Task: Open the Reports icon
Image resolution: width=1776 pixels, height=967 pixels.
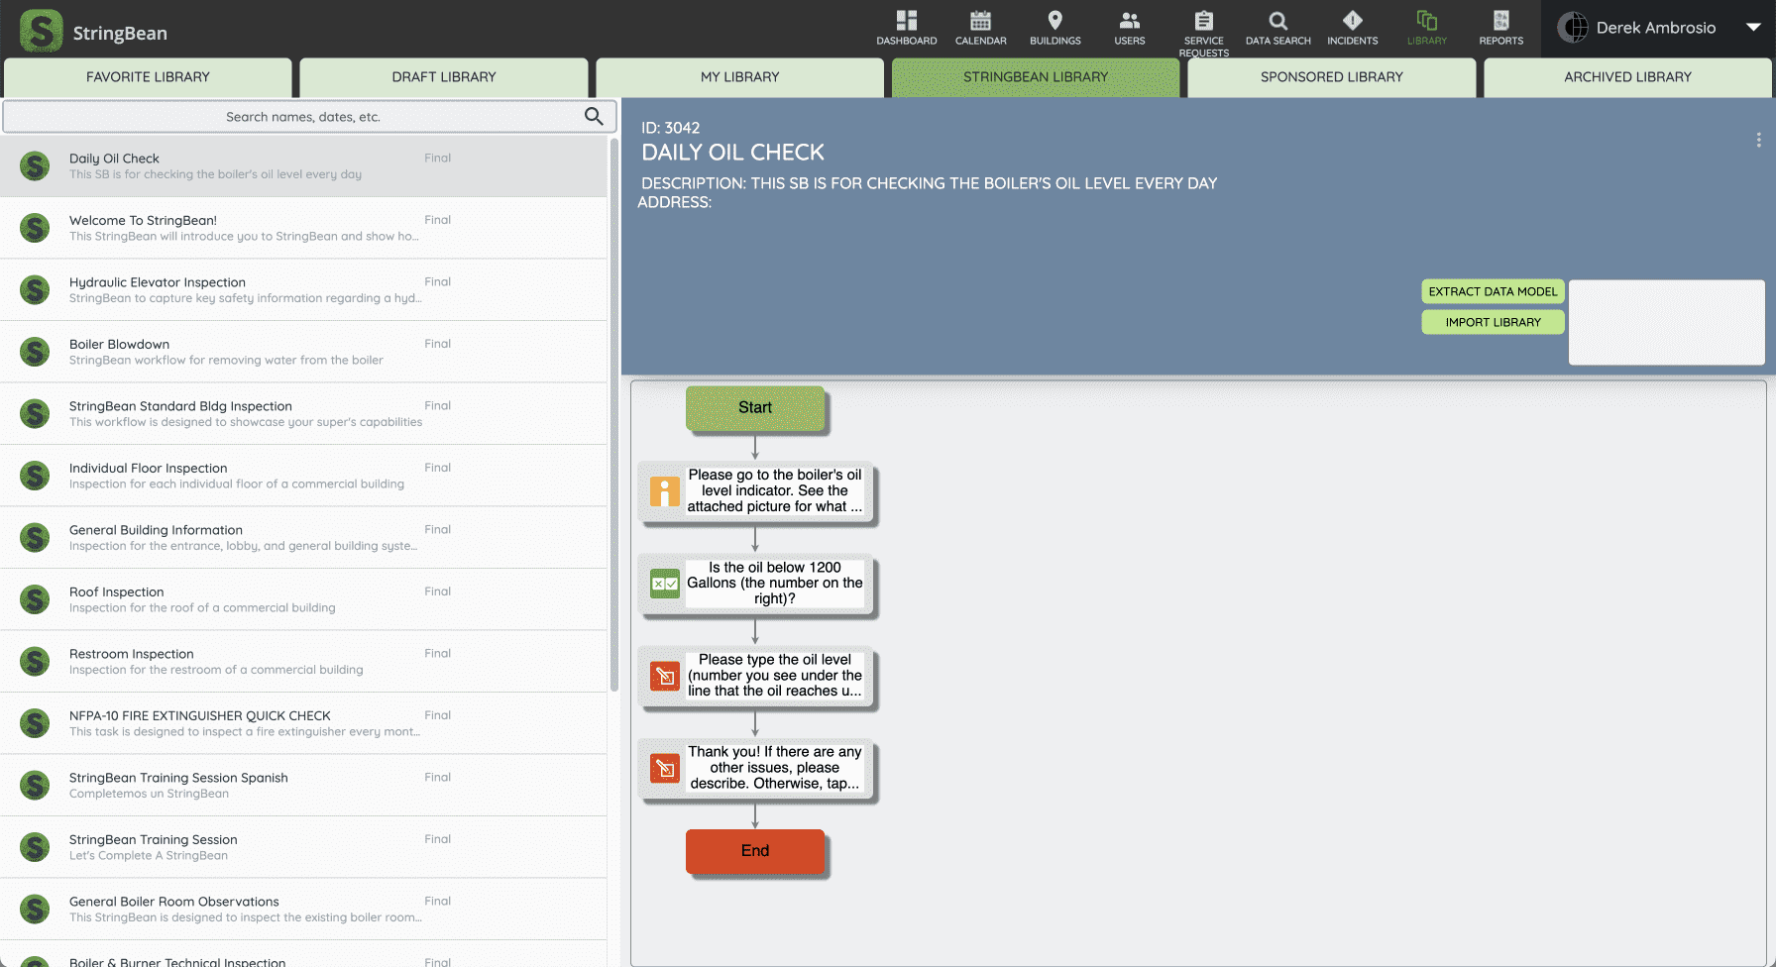Action: (x=1500, y=21)
